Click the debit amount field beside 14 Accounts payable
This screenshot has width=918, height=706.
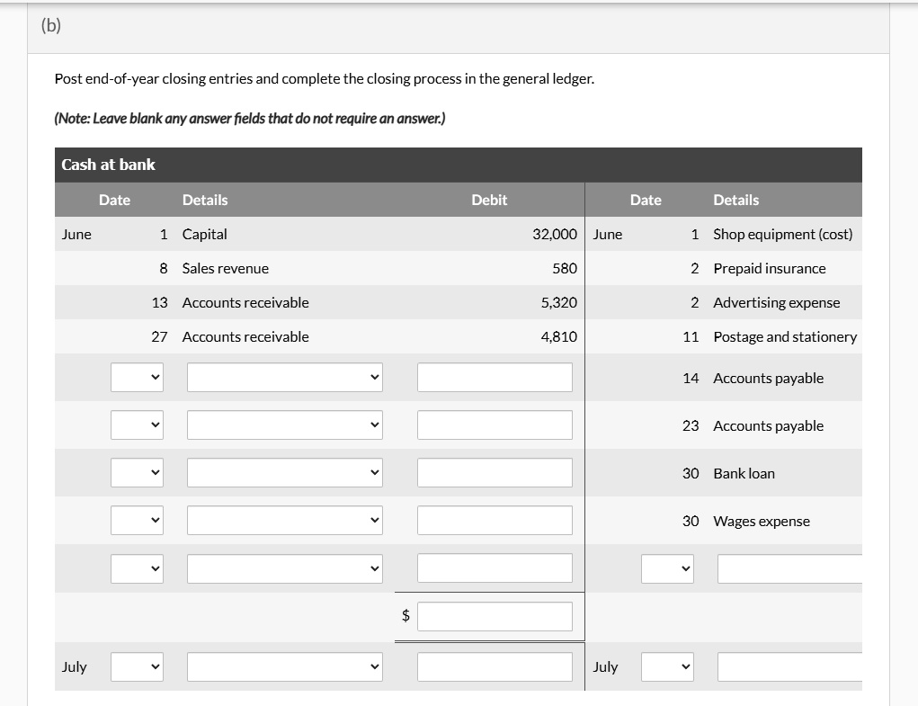[x=495, y=378]
